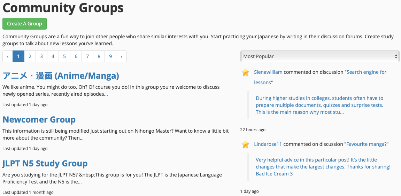This screenshot has width=401, height=196.
Task: Navigate to page 3 of groups
Action: tap(41, 56)
